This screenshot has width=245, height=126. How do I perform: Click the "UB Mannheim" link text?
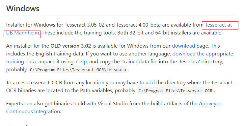pyautogui.click(x=22, y=33)
